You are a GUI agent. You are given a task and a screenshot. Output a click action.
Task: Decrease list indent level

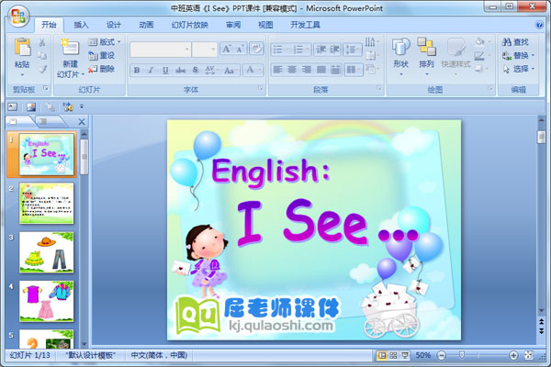[x=320, y=50]
